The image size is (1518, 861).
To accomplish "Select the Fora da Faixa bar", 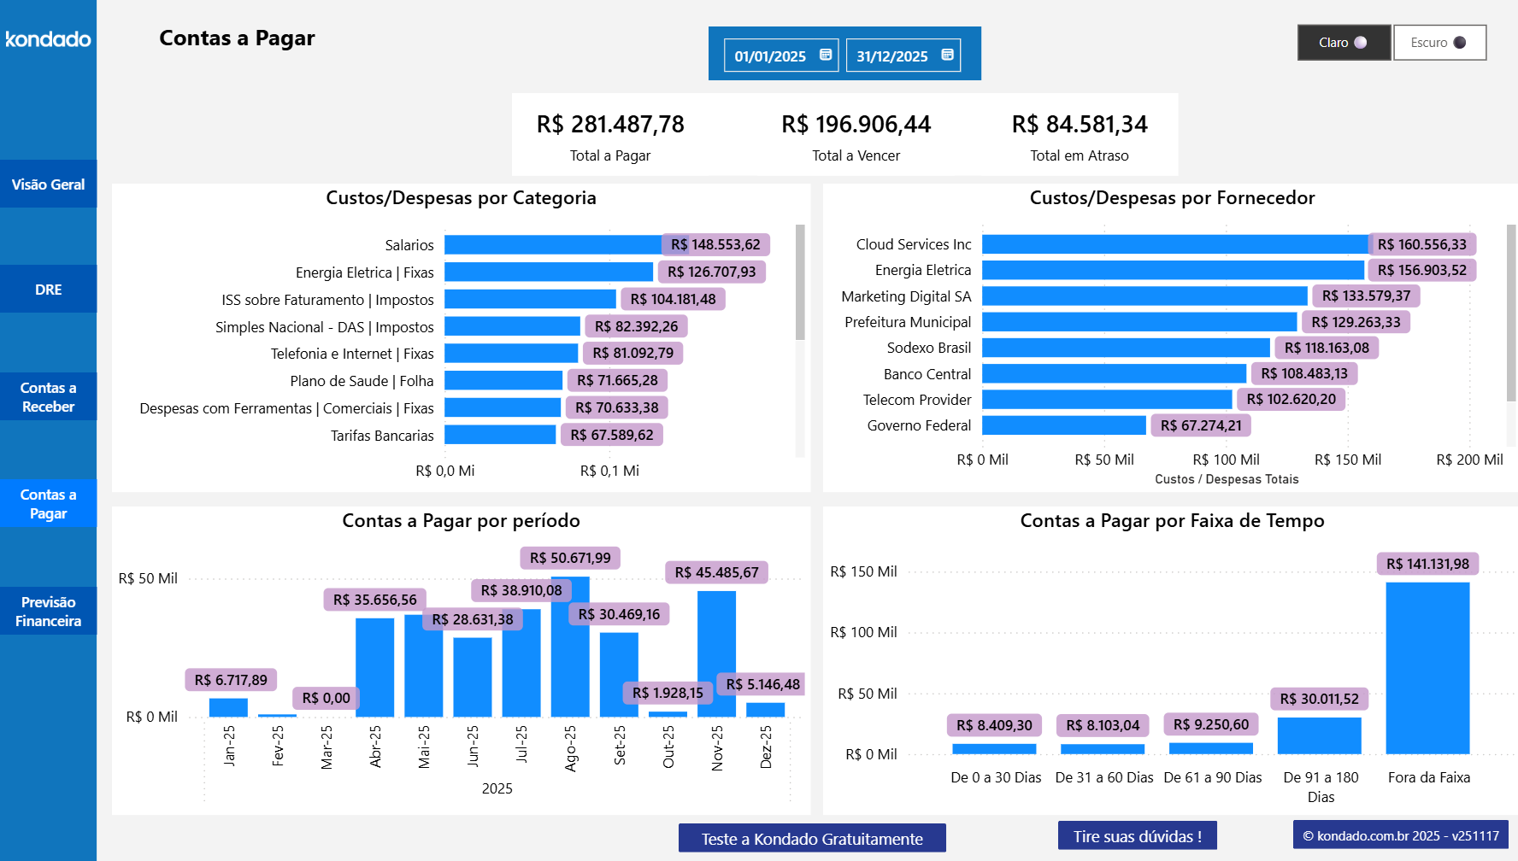I will point(1427,666).
